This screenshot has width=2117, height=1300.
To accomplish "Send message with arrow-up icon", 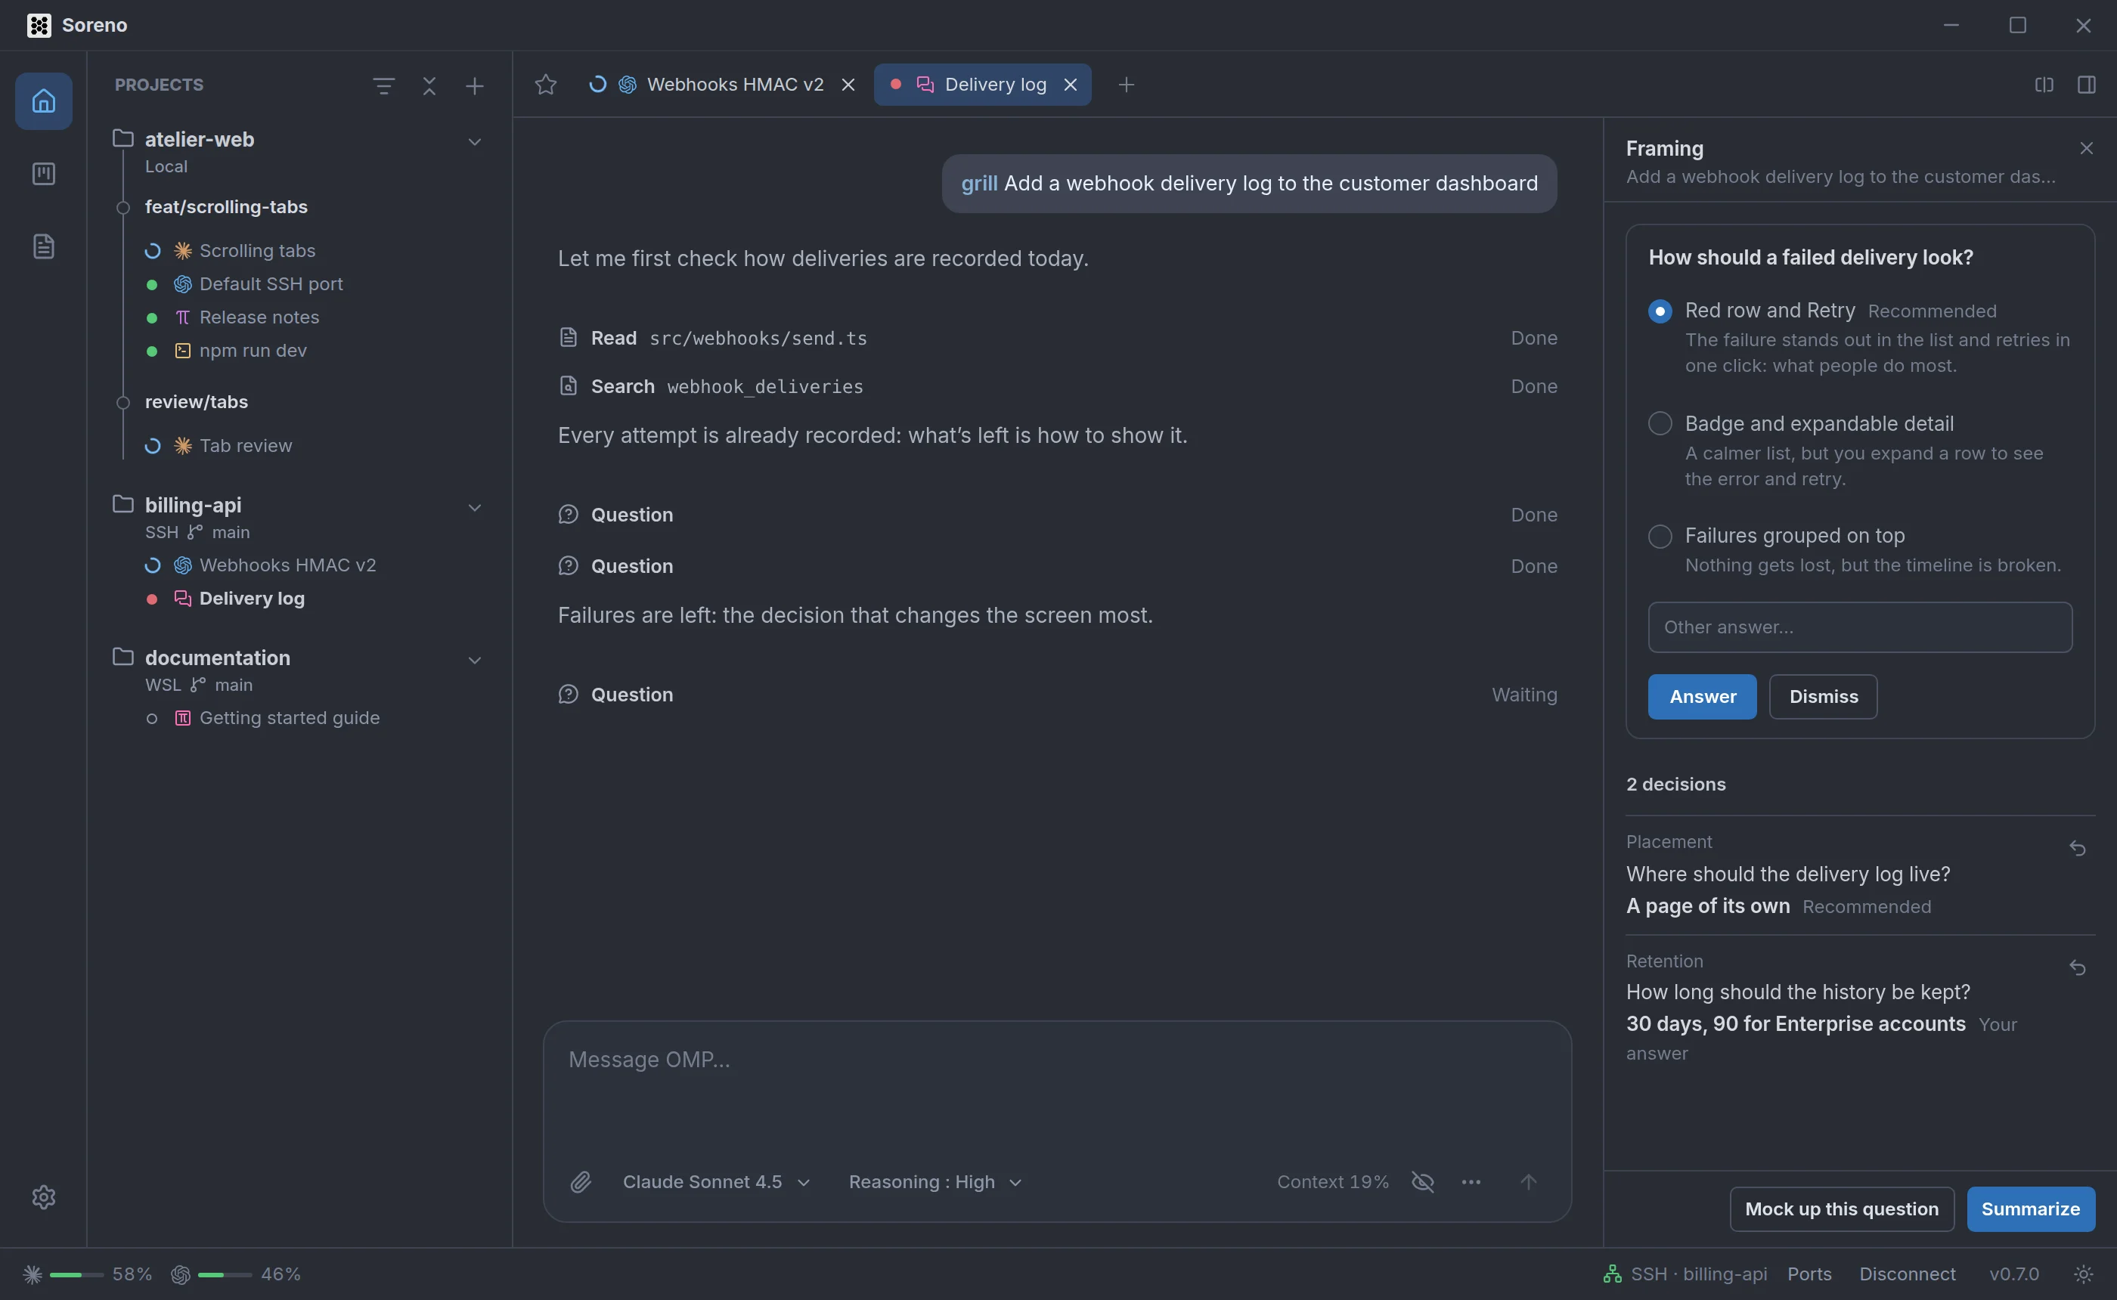I will tap(1528, 1182).
